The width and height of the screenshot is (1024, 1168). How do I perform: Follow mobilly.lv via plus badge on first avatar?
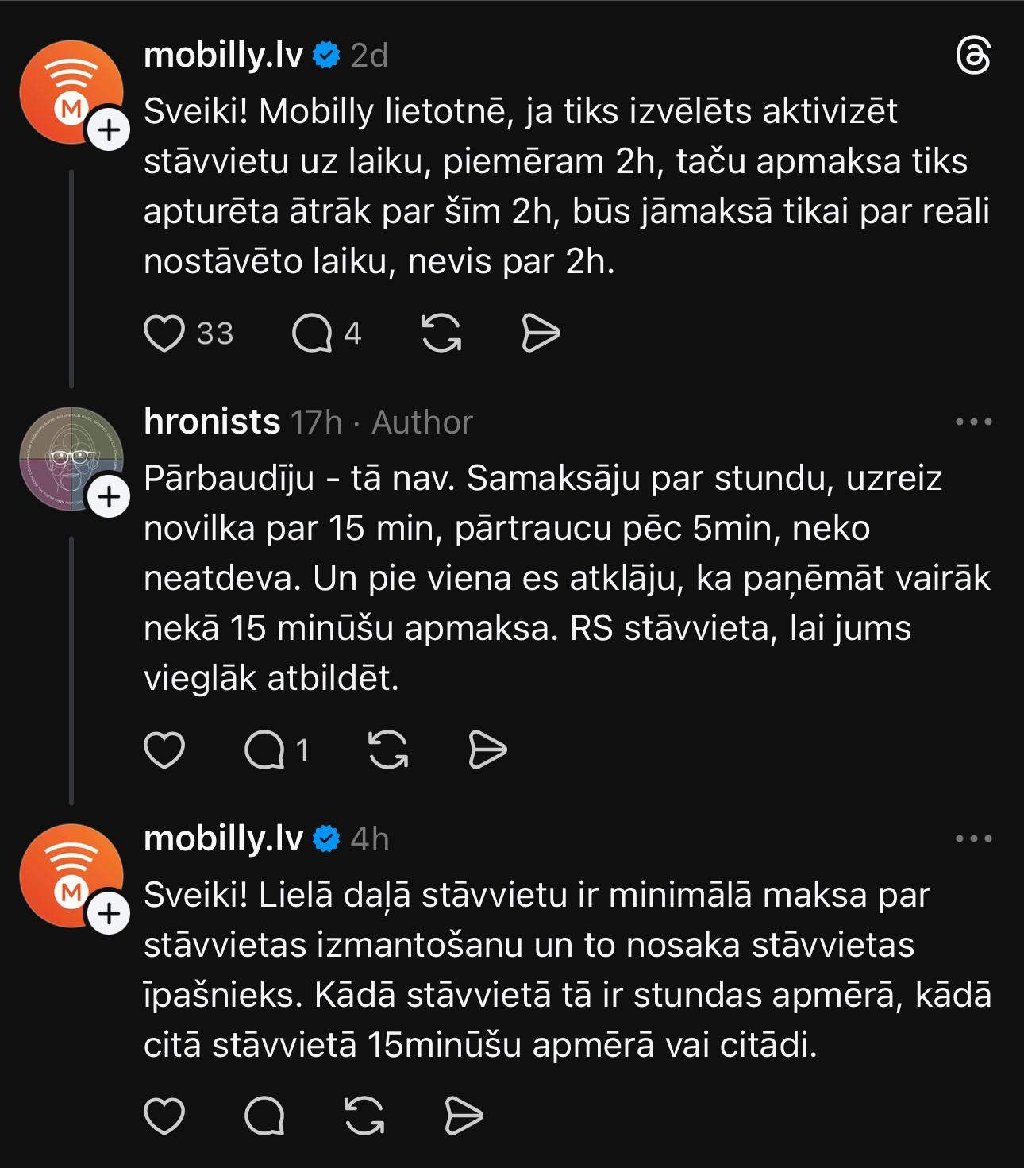click(110, 130)
